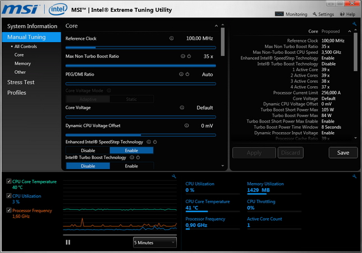Open Stress Test section
The image size is (362, 253).
(21, 82)
